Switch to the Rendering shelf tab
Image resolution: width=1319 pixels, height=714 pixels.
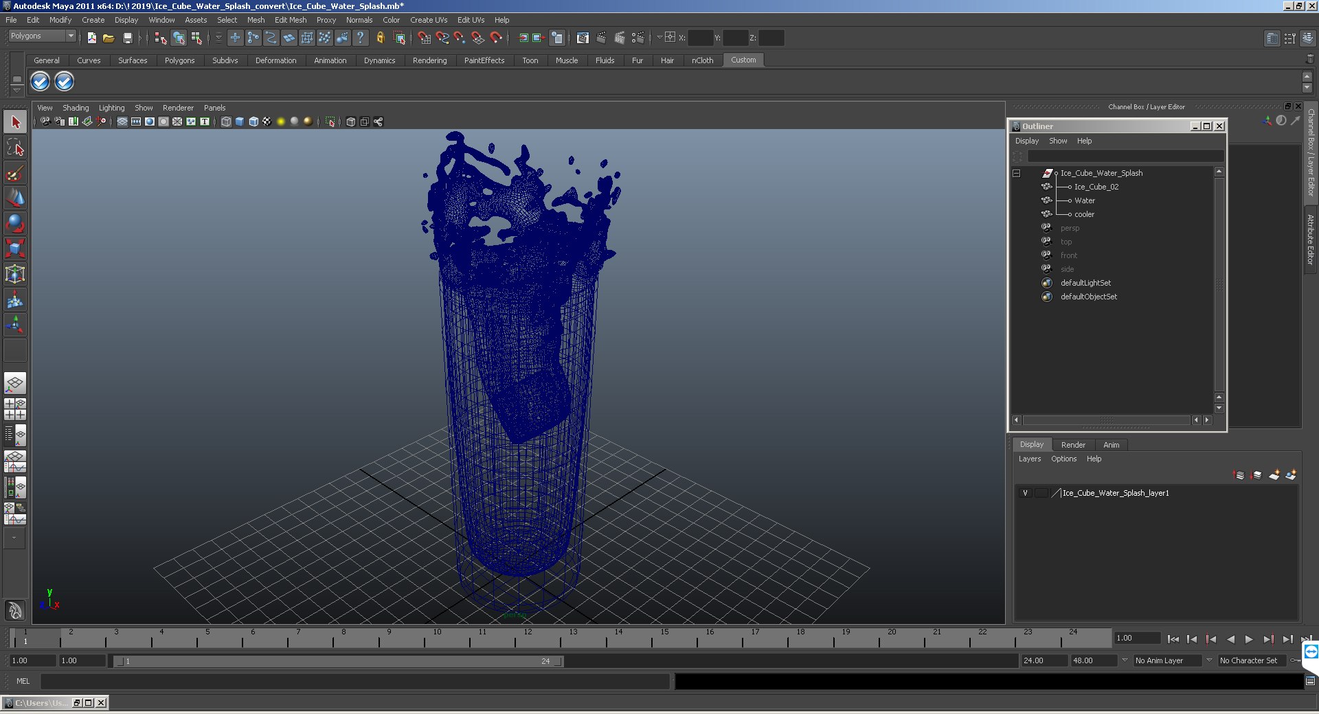pos(429,60)
